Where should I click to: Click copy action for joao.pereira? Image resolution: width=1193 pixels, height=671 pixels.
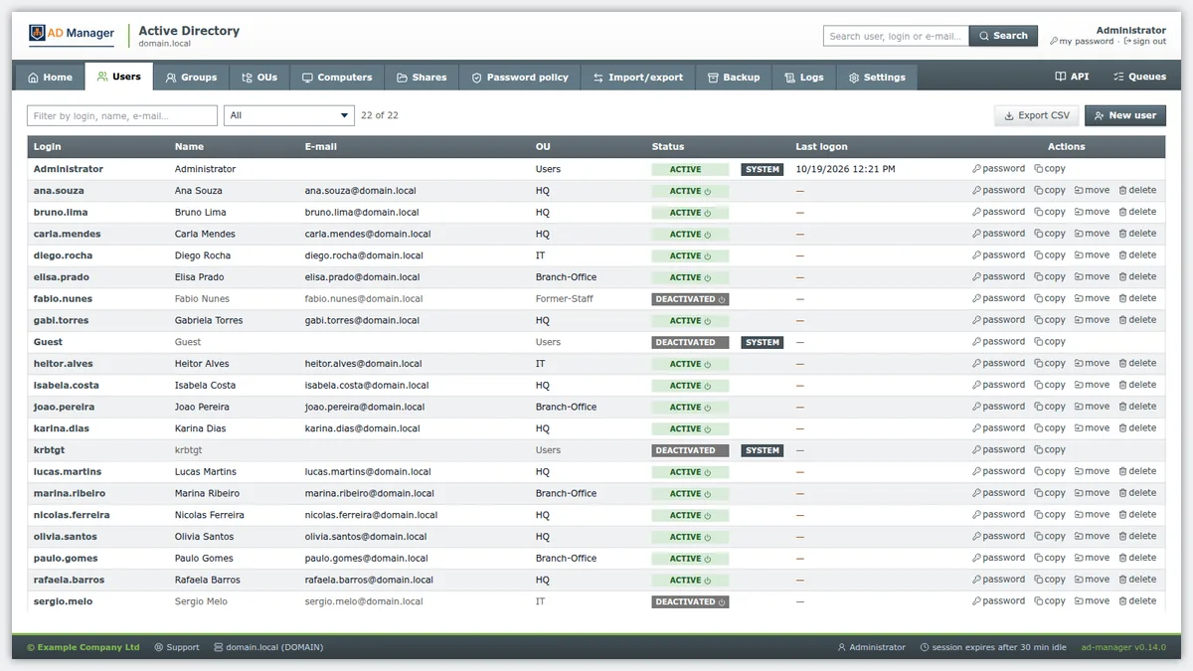point(1050,407)
